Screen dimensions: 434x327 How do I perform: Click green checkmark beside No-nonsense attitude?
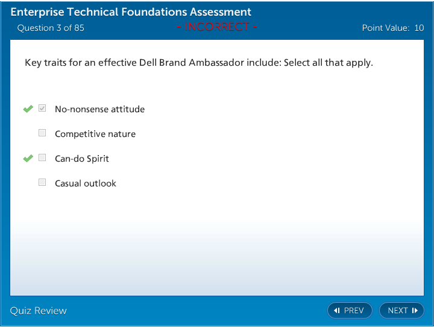coord(28,109)
